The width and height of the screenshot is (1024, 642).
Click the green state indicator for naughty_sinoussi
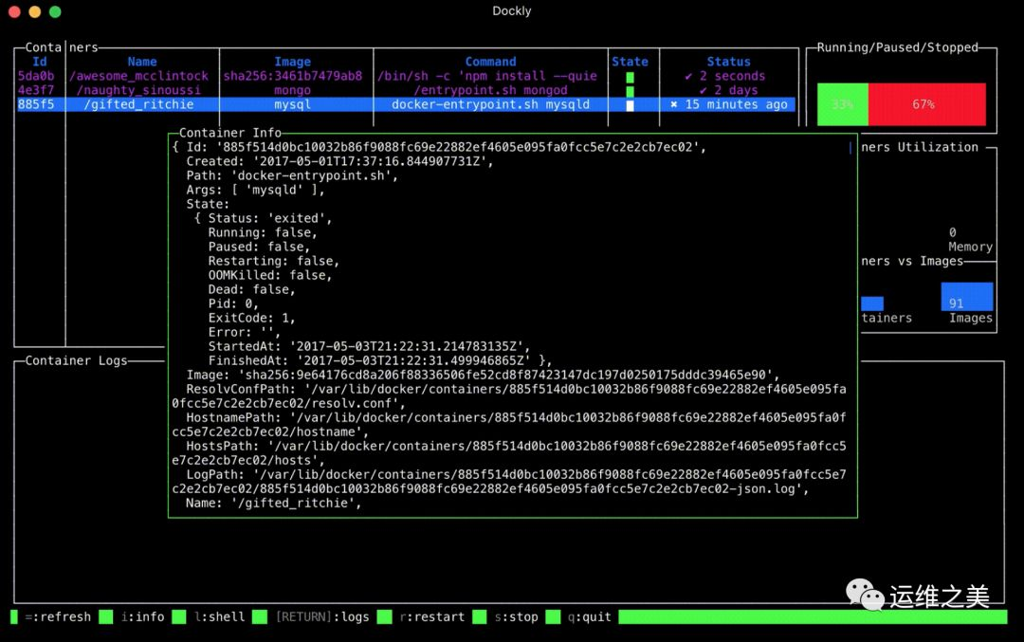[x=630, y=91]
